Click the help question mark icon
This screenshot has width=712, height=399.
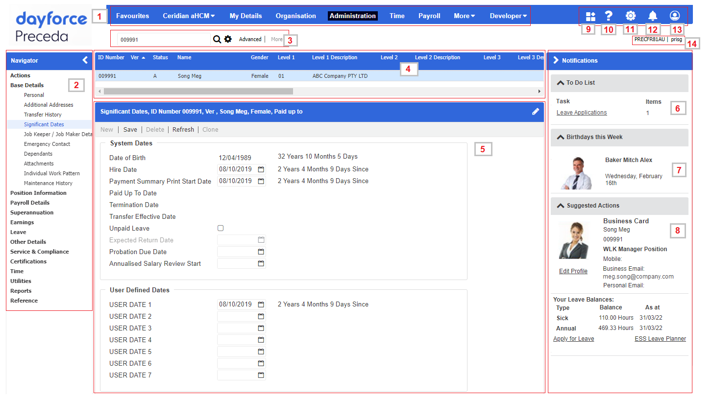[x=609, y=16]
